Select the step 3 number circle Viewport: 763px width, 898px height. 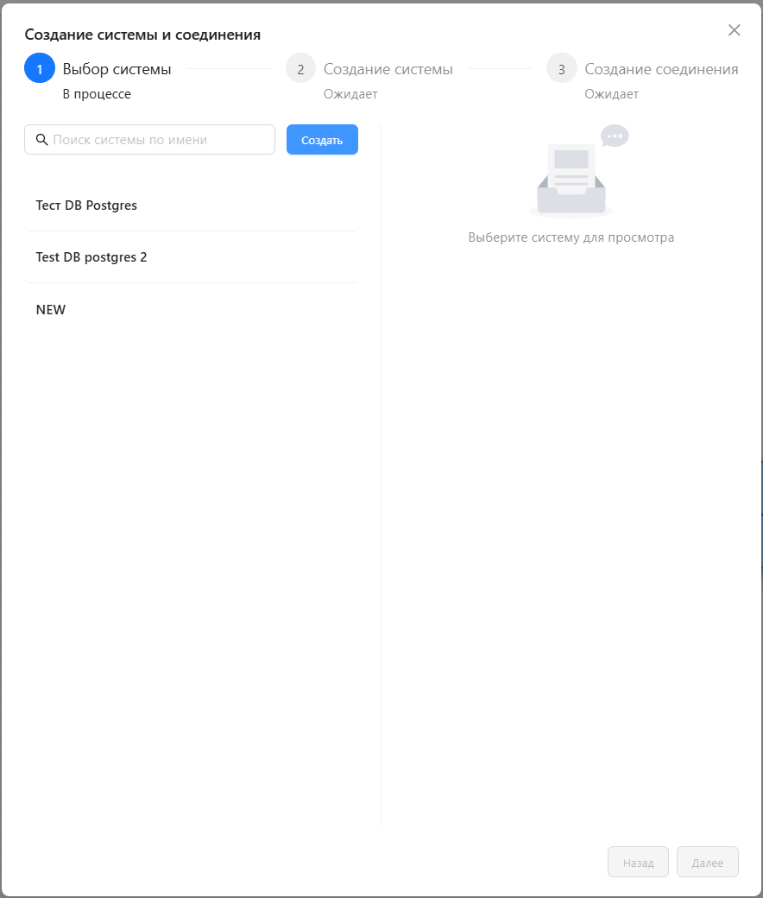pyautogui.click(x=562, y=68)
